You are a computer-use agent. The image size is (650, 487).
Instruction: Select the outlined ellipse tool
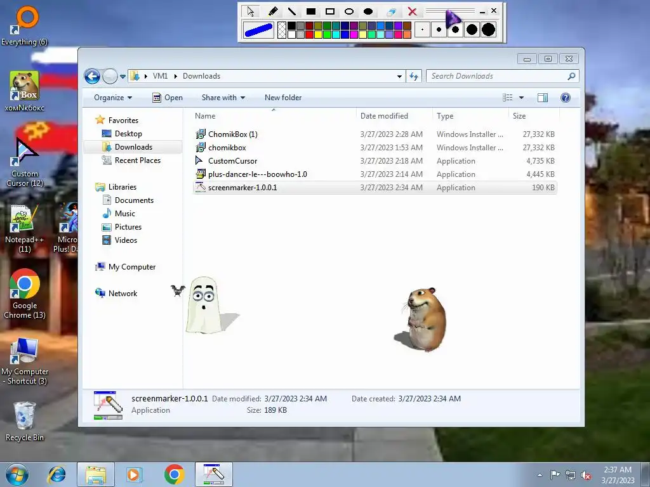tap(349, 11)
